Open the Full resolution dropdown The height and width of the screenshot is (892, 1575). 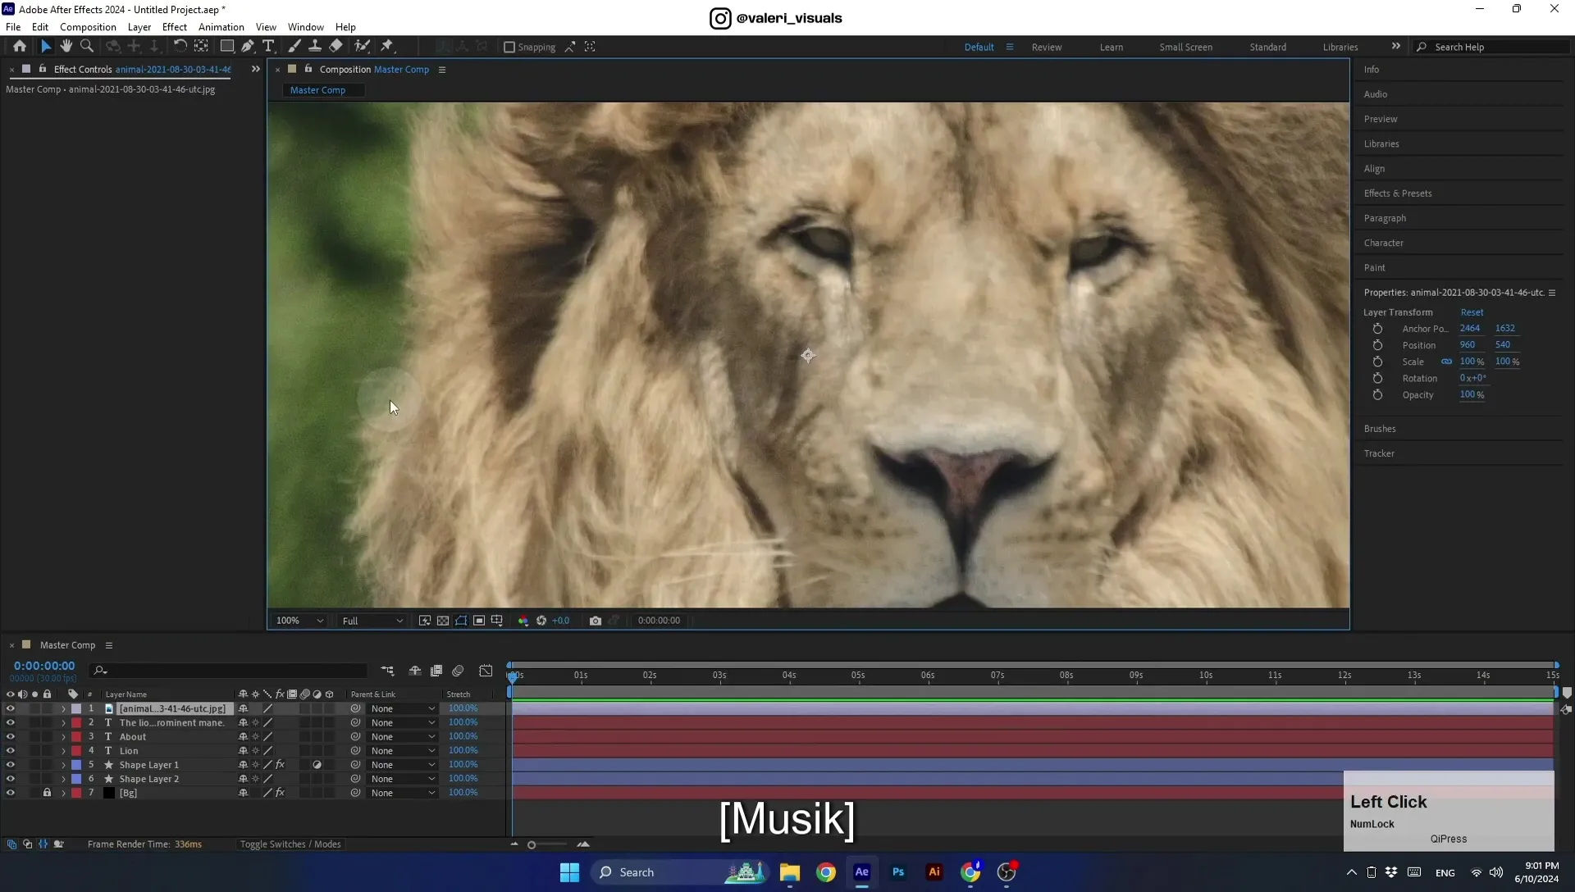(372, 621)
